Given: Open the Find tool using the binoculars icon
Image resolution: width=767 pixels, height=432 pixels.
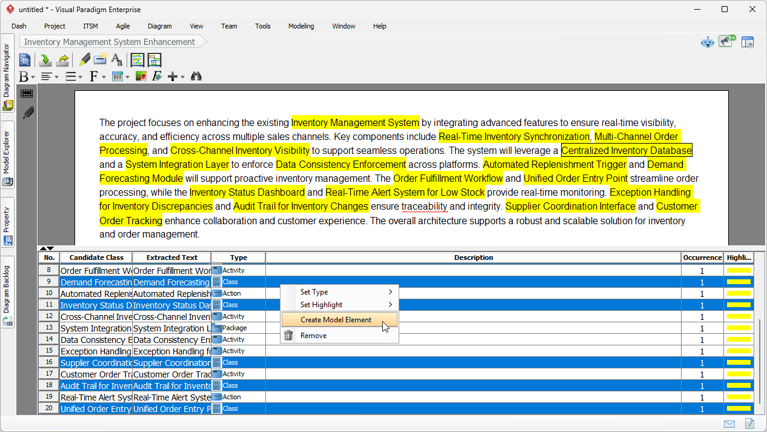Looking at the screenshot, I should pos(196,76).
